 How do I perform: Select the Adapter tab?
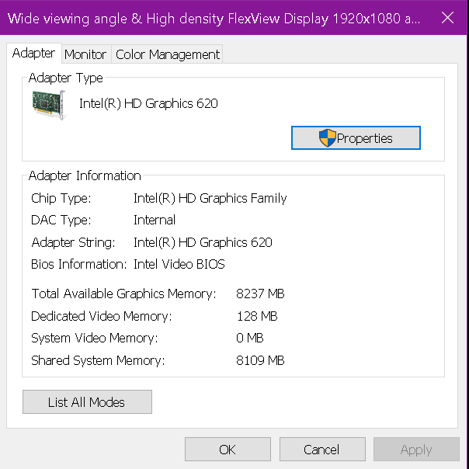(x=34, y=54)
